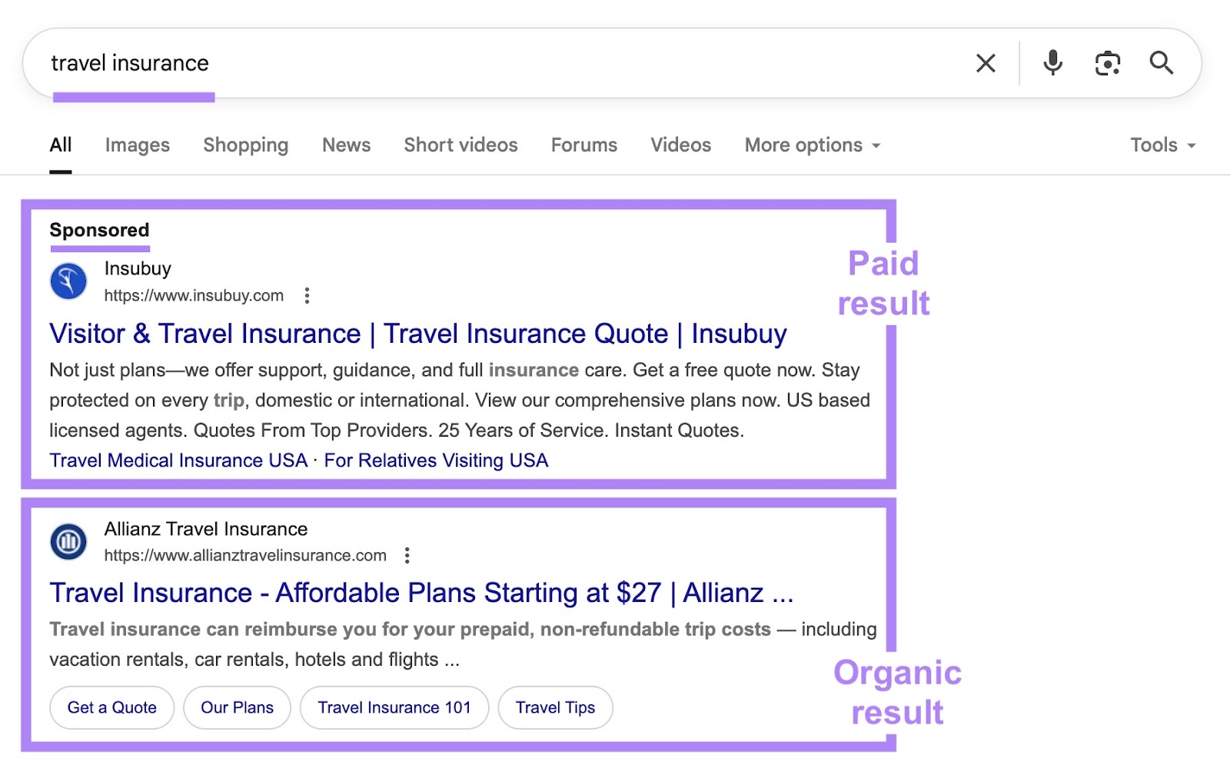Open the Allianz Affordable Plans Starting at $27 headline

tap(421, 593)
